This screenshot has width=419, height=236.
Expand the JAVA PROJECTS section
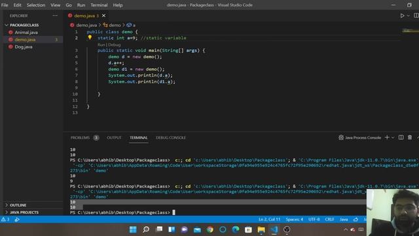pos(24,212)
